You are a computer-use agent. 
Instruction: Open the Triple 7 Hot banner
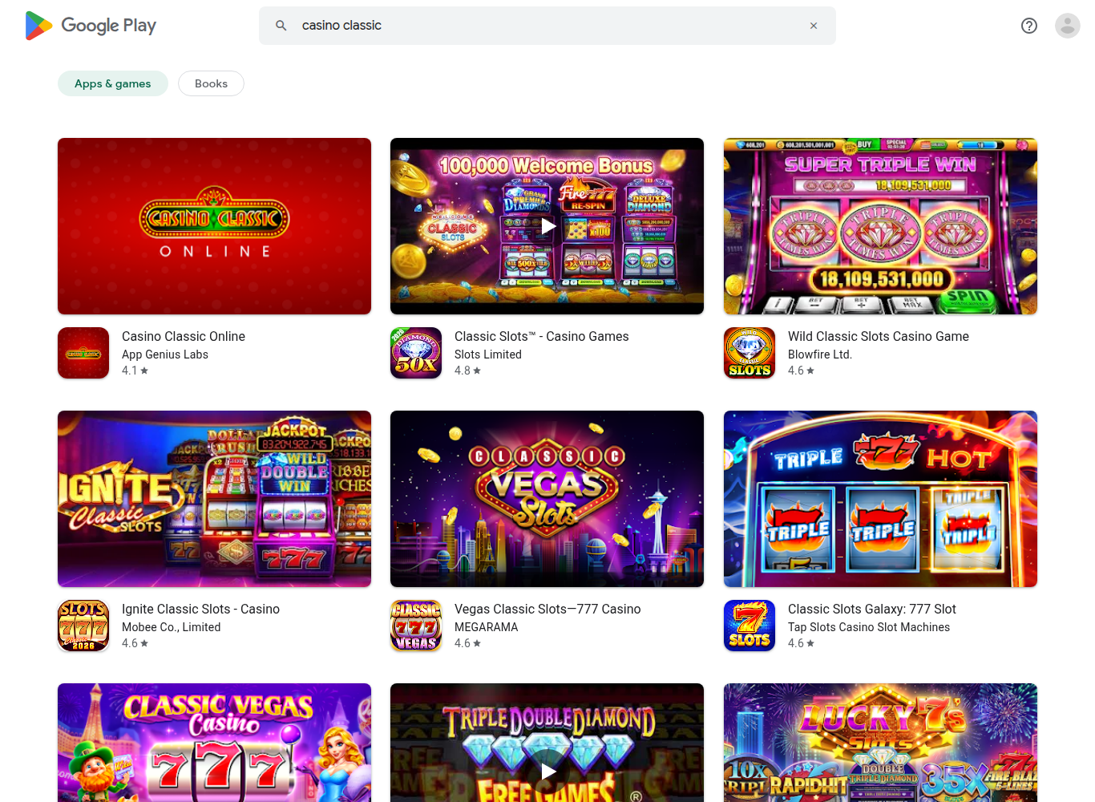(x=880, y=499)
